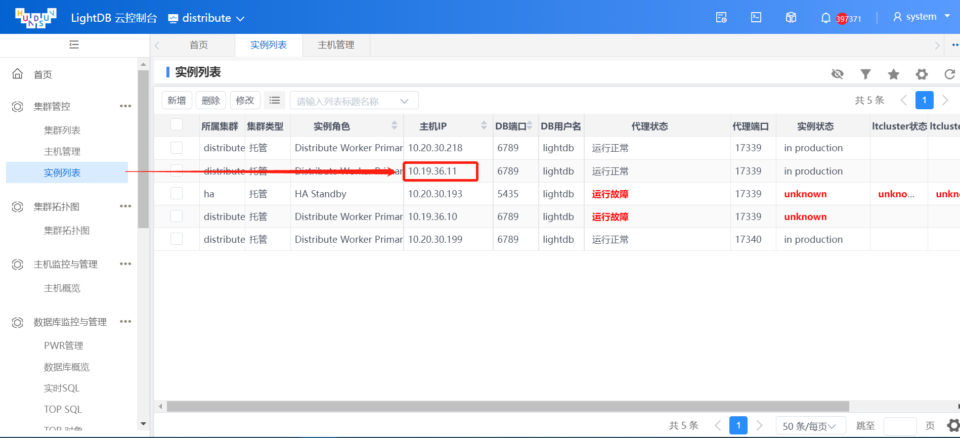Expand the 集群管控 sidebar group
This screenshot has height=438, width=960.
52,106
